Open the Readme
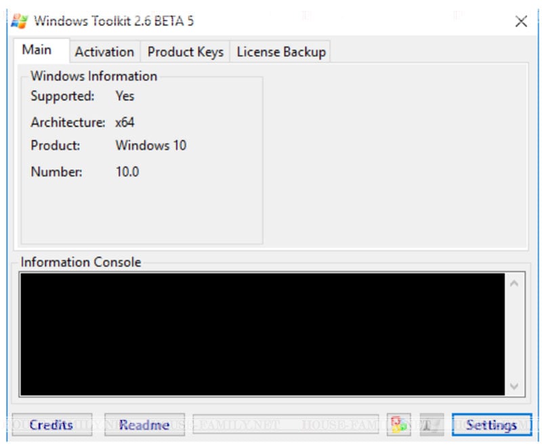This screenshot has width=542, height=448. (144, 424)
